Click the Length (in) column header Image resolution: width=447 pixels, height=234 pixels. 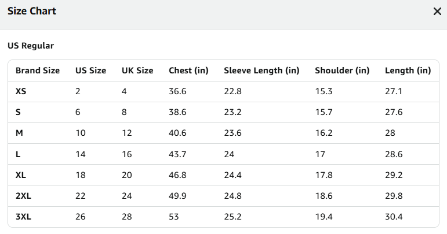coord(408,70)
